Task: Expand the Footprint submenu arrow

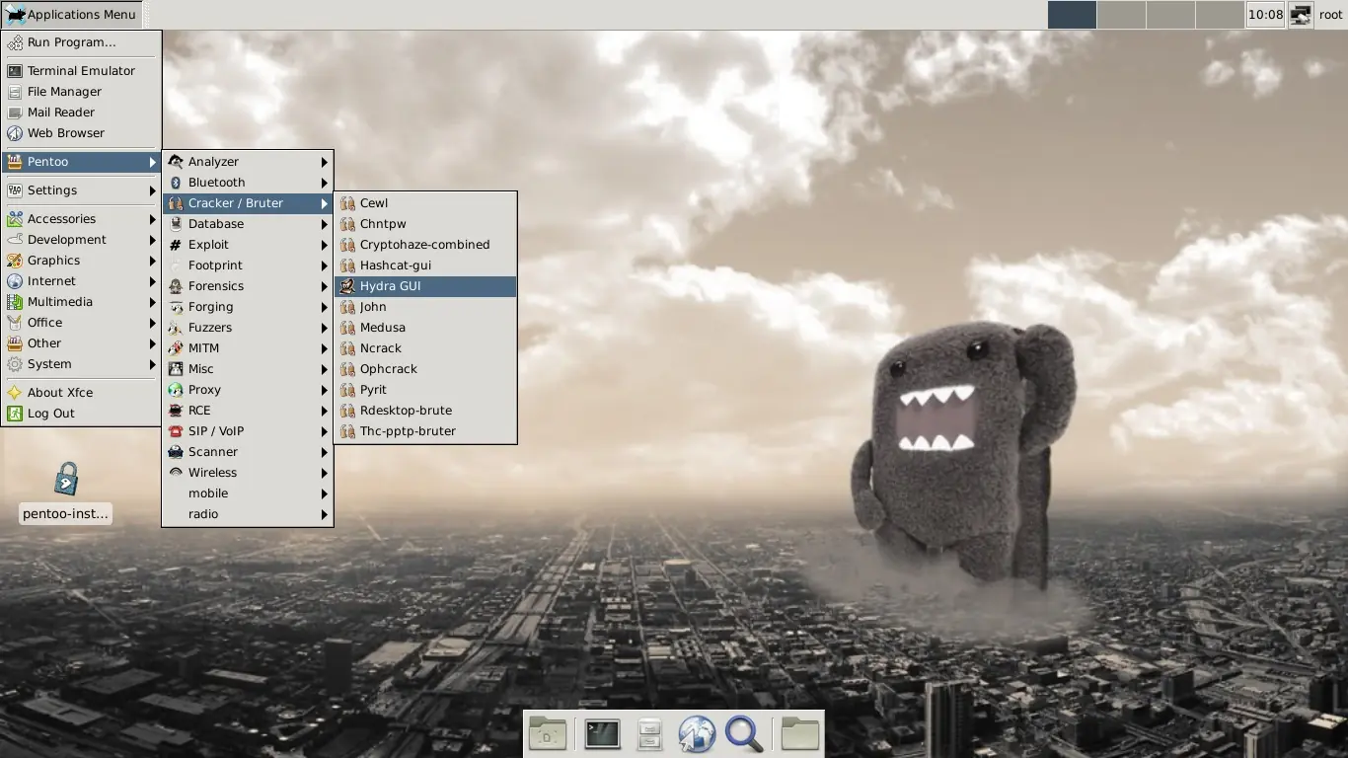Action: [324, 265]
